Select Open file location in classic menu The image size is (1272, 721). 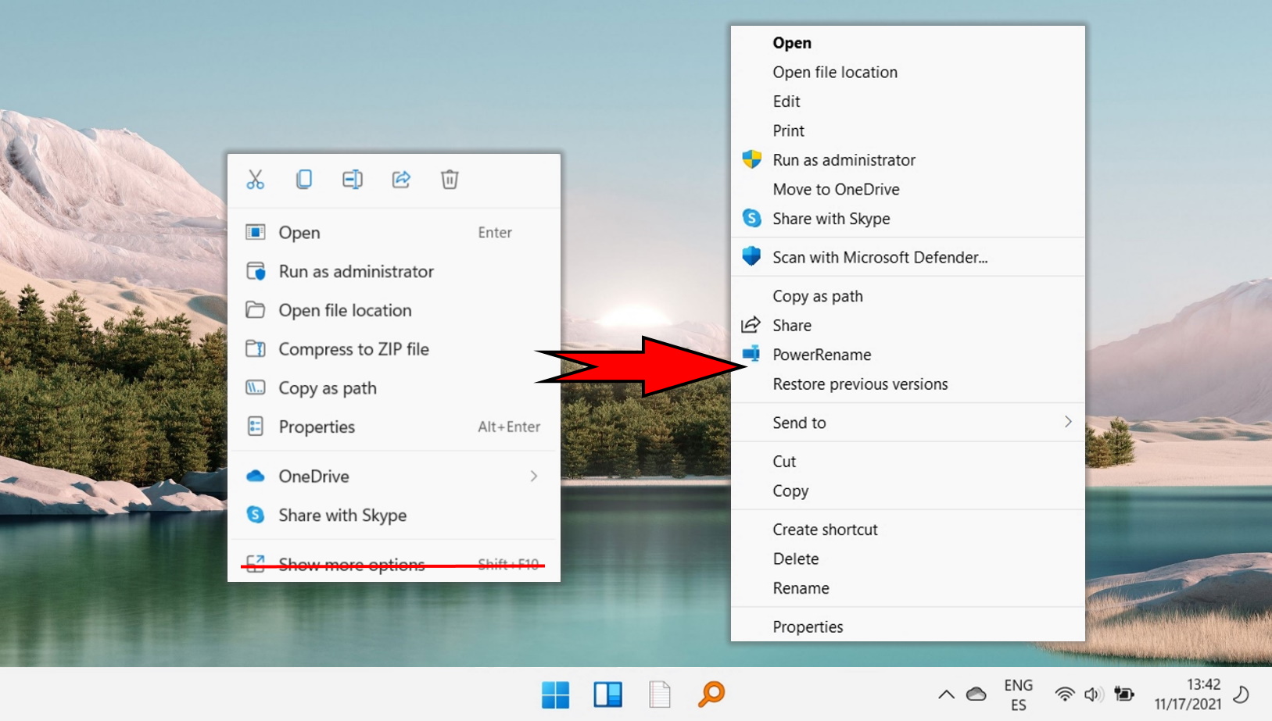pos(908,72)
